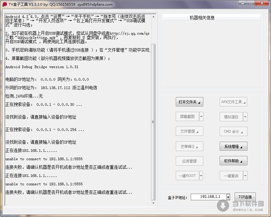Open the 系统增强 menu
Screen dimensions: 271x217
pyautogui.click(x=234, y=146)
